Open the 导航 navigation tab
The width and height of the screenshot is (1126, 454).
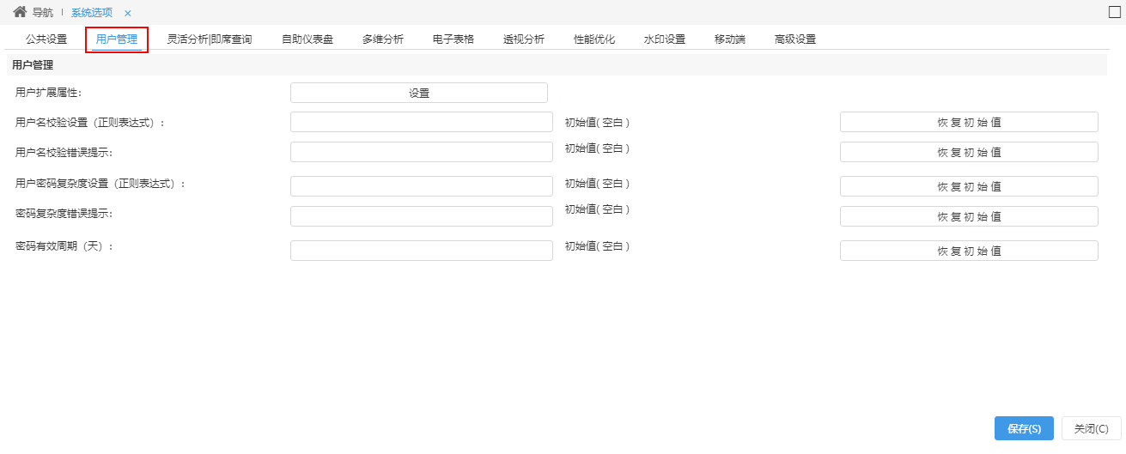pos(42,13)
